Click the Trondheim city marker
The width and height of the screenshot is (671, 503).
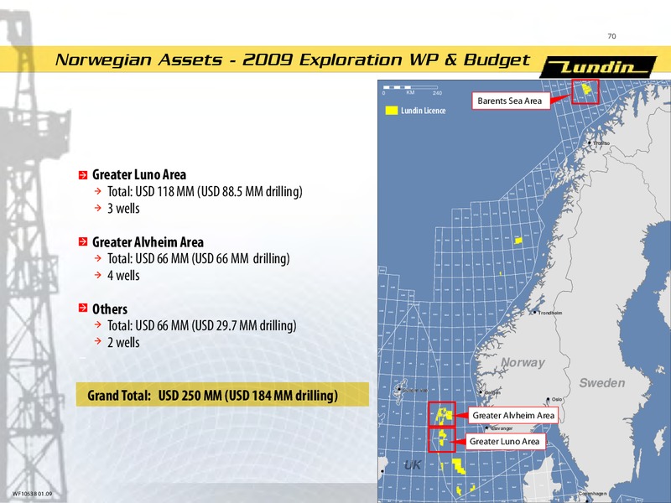pos(534,312)
